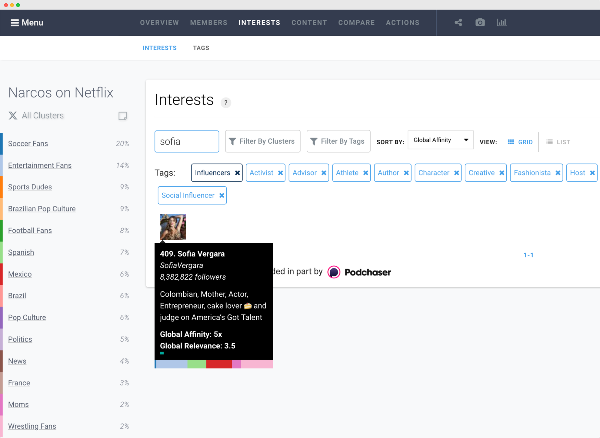
Task: Select All Clusters heading
Action: [x=43, y=115]
